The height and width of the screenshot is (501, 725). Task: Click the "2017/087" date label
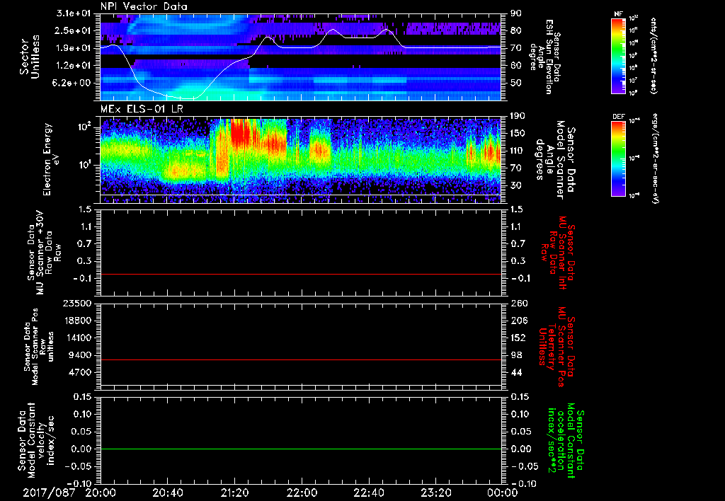click(49, 493)
